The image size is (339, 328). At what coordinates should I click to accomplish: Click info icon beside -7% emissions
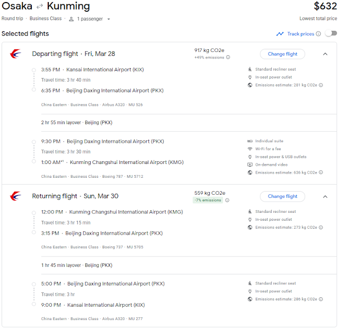coord(227,200)
